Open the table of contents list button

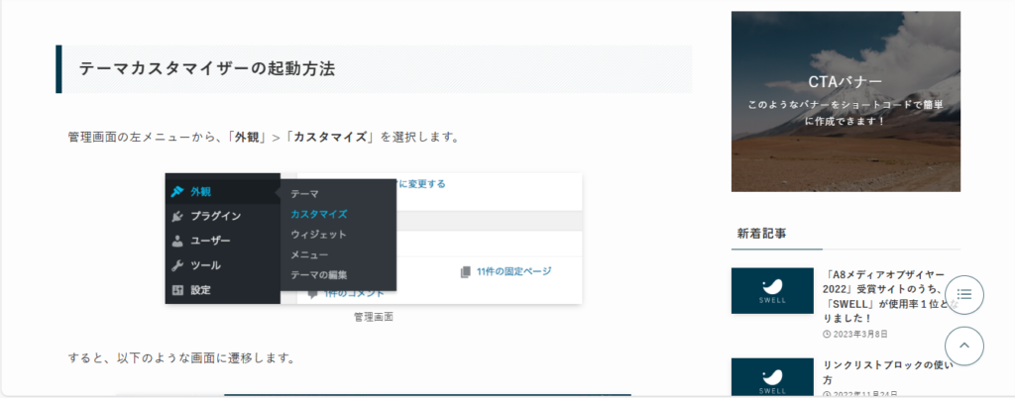click(x=964, y=295)
